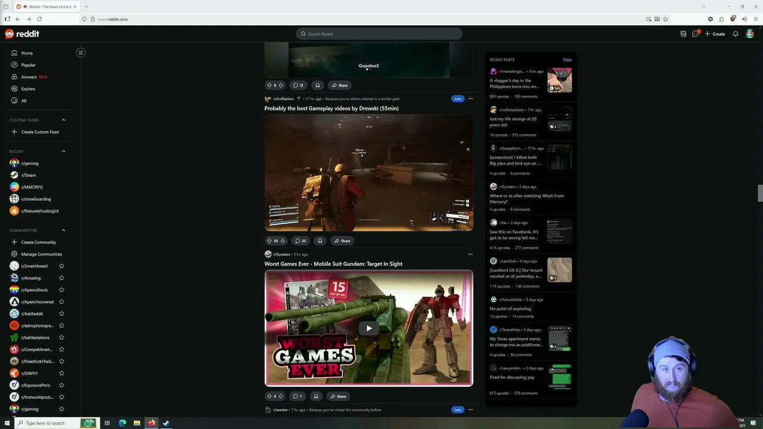763x429 pixels.
Task: Click the Create post button
Action: [715, 34]
